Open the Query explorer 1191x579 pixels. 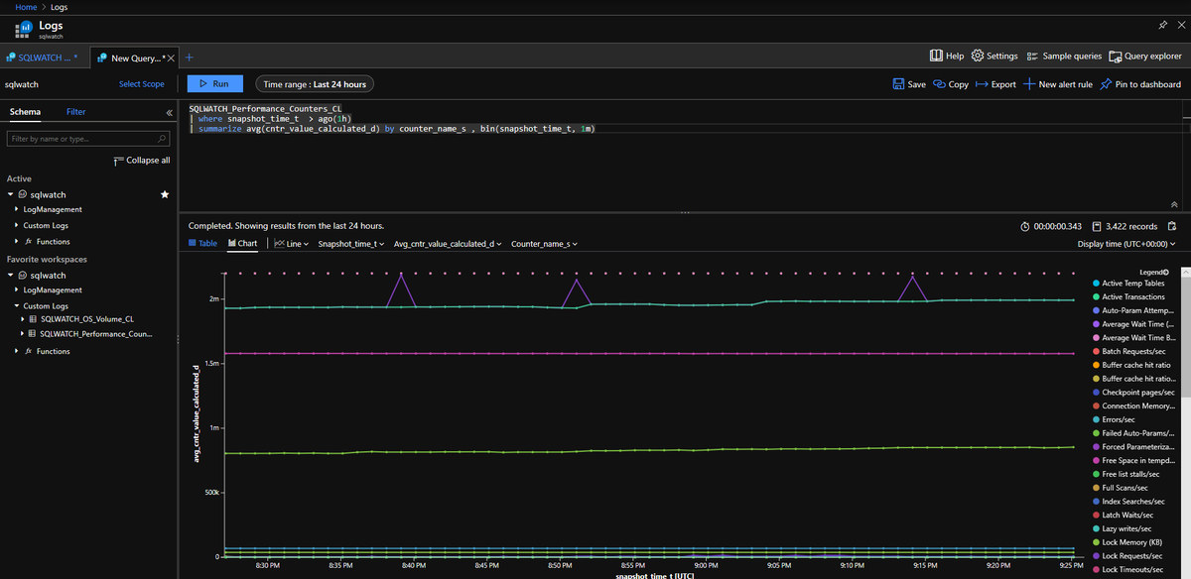click(1145, 57)
